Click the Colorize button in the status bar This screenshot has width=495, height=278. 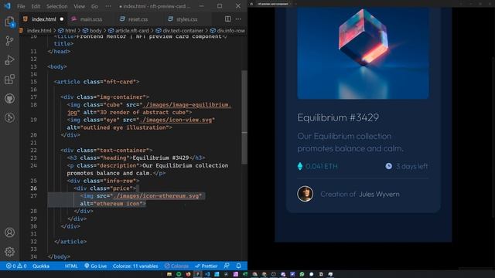coord(176,266)
